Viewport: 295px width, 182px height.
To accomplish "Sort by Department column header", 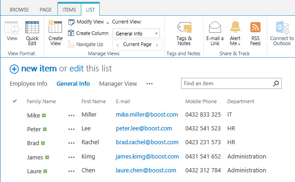I will [241, 101].
